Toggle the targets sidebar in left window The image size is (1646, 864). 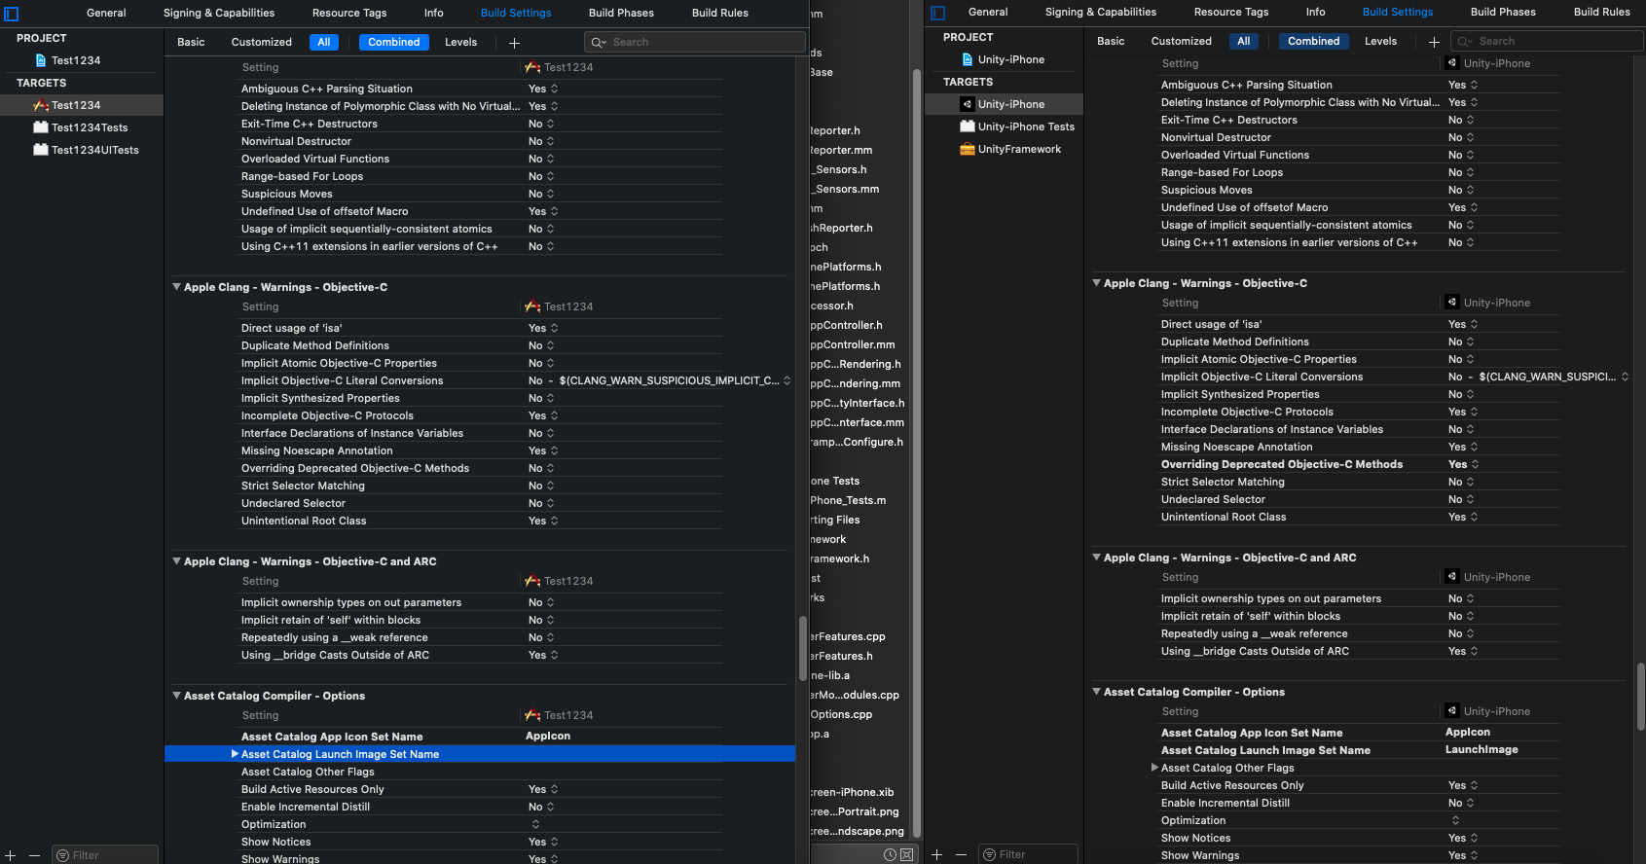(x=12, y=14)
